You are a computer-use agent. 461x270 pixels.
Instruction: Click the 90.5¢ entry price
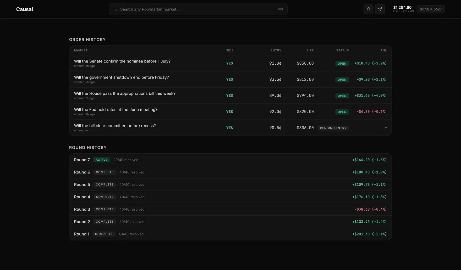[x=275, y=128]
